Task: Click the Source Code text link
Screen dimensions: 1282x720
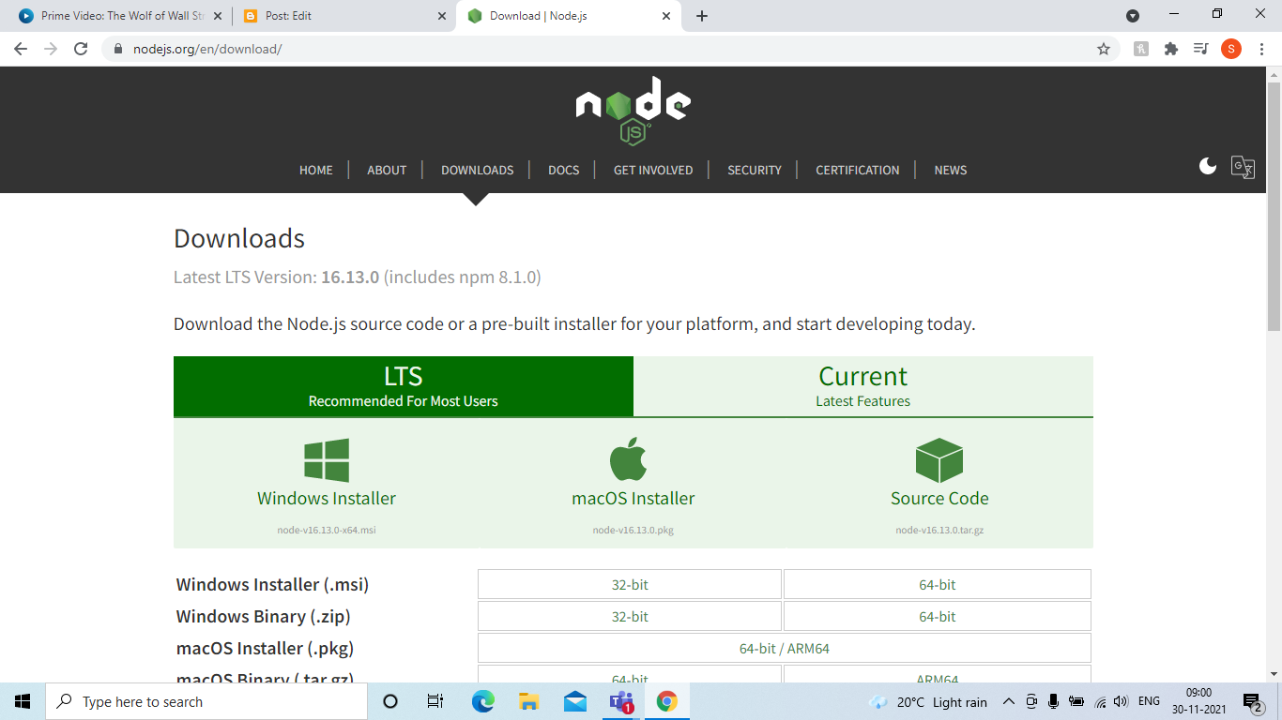Action: (939, 499)
